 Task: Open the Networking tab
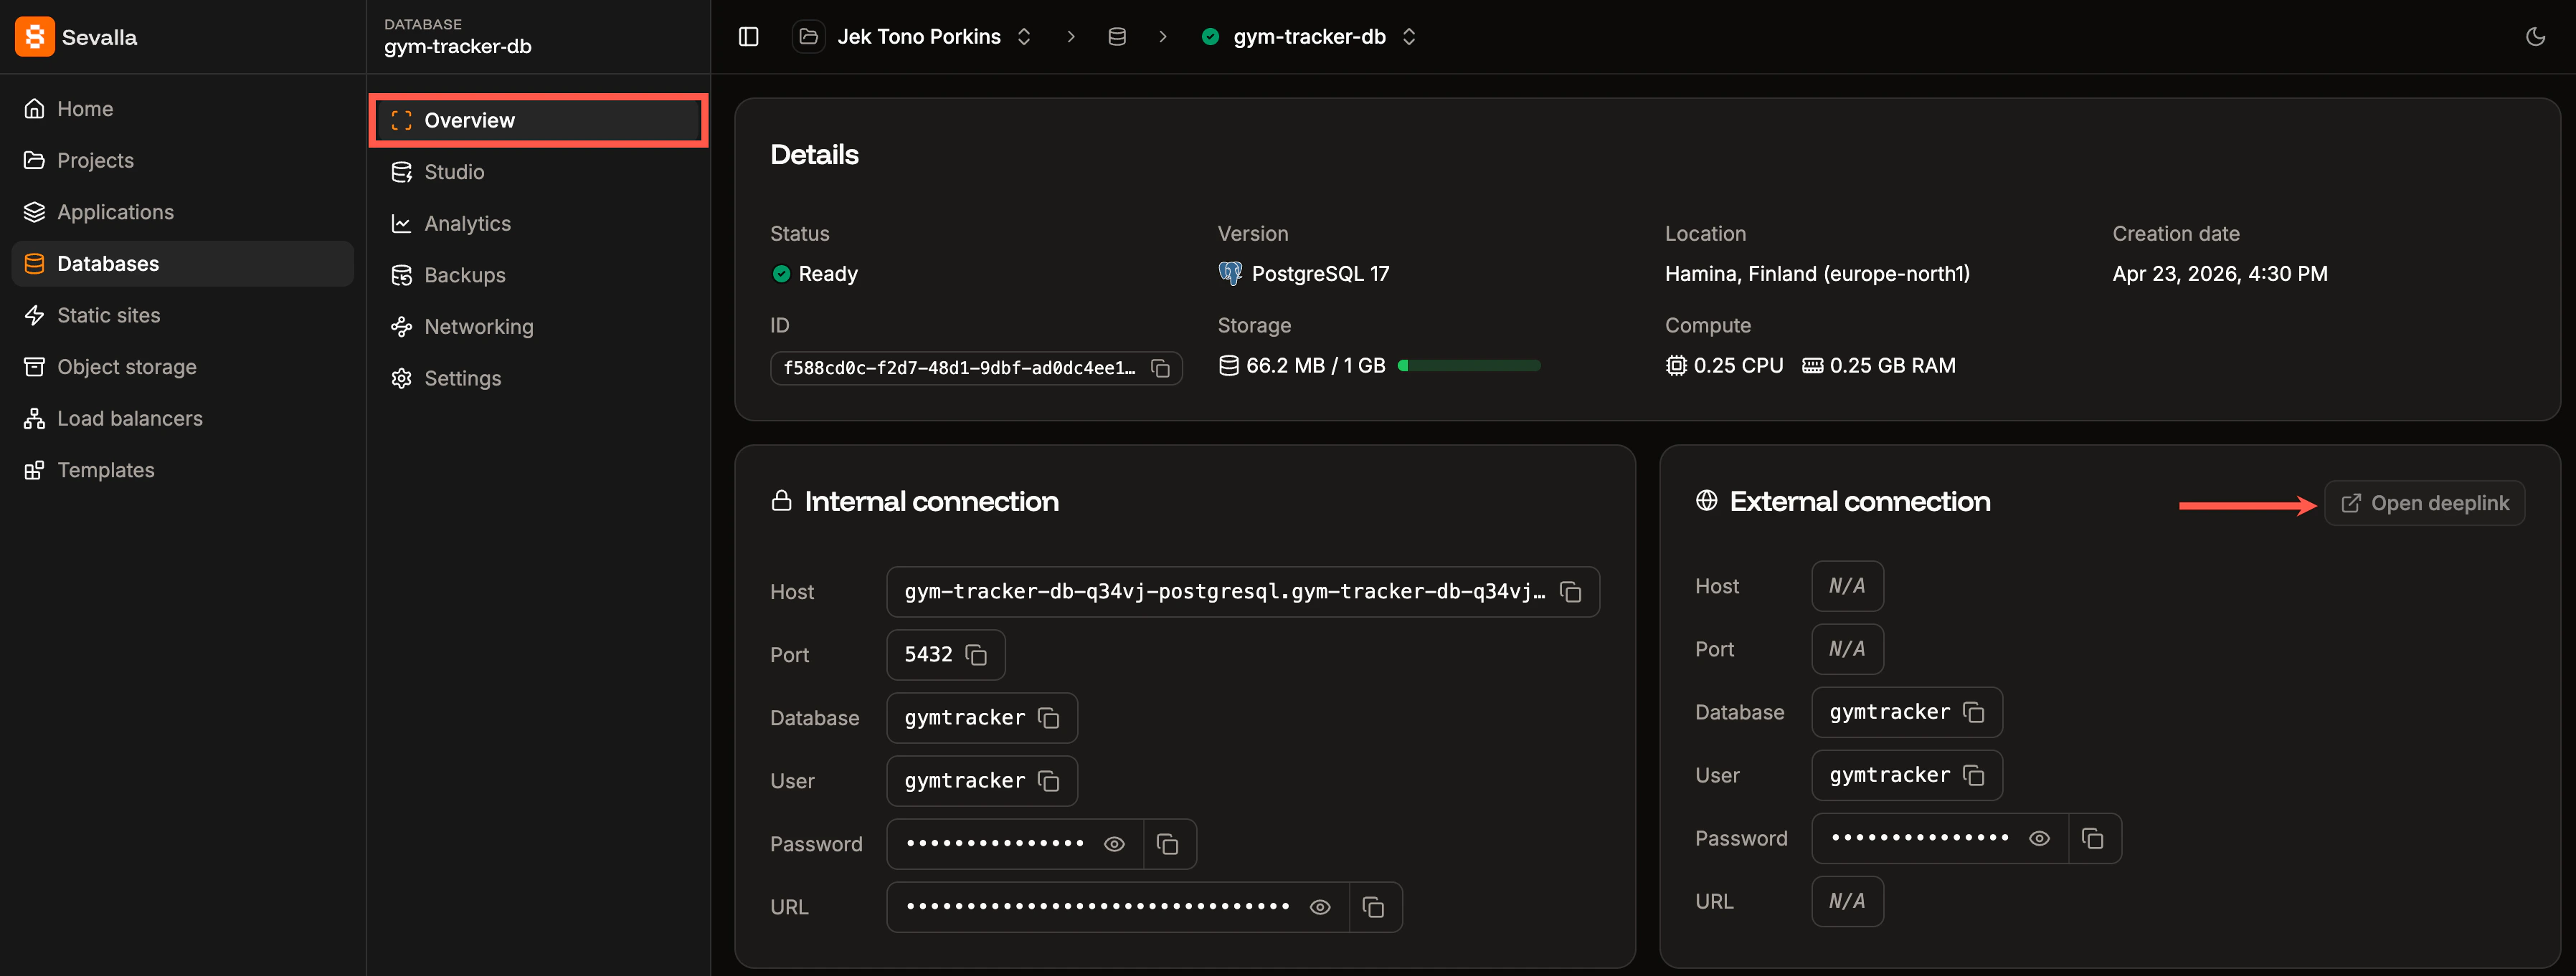[x=539, y=327]
